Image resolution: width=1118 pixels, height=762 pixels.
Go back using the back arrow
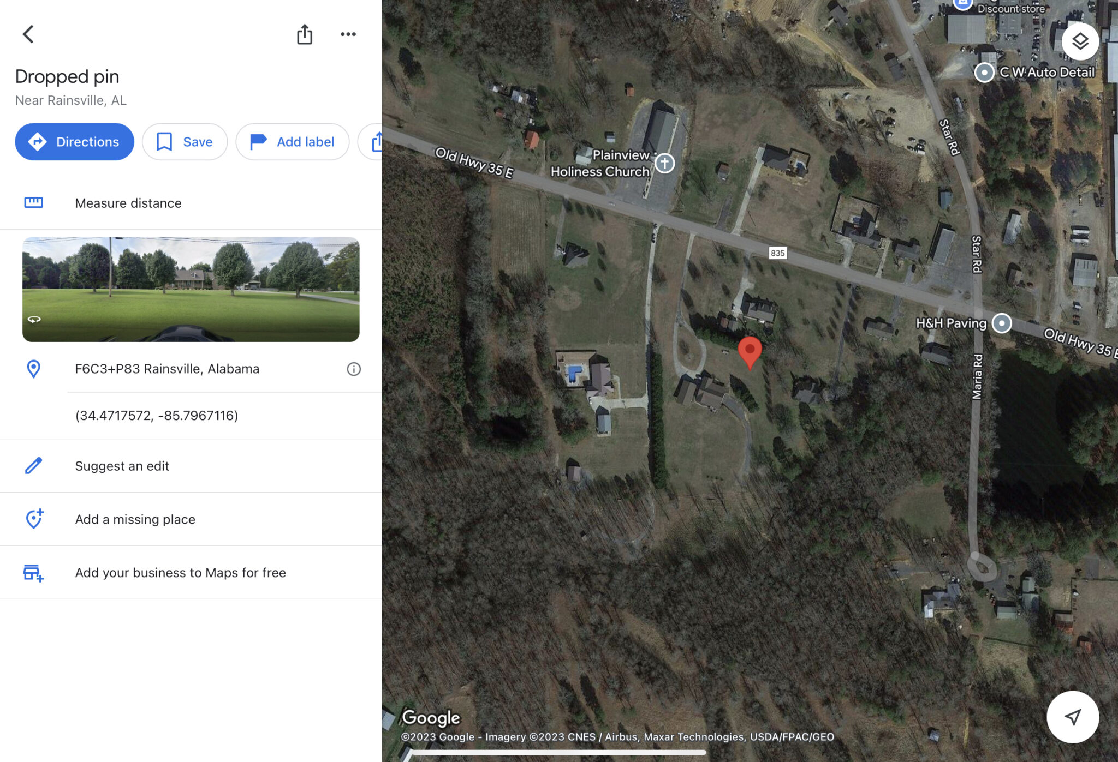tap(28, 34)
